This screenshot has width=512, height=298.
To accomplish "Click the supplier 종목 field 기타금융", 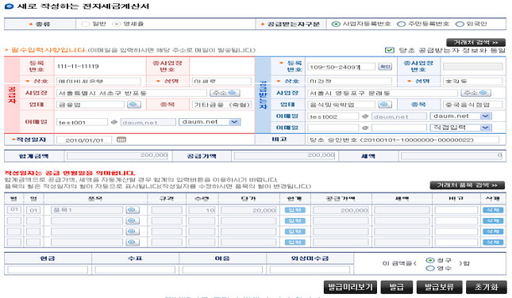I will click(x=221, y=105).
